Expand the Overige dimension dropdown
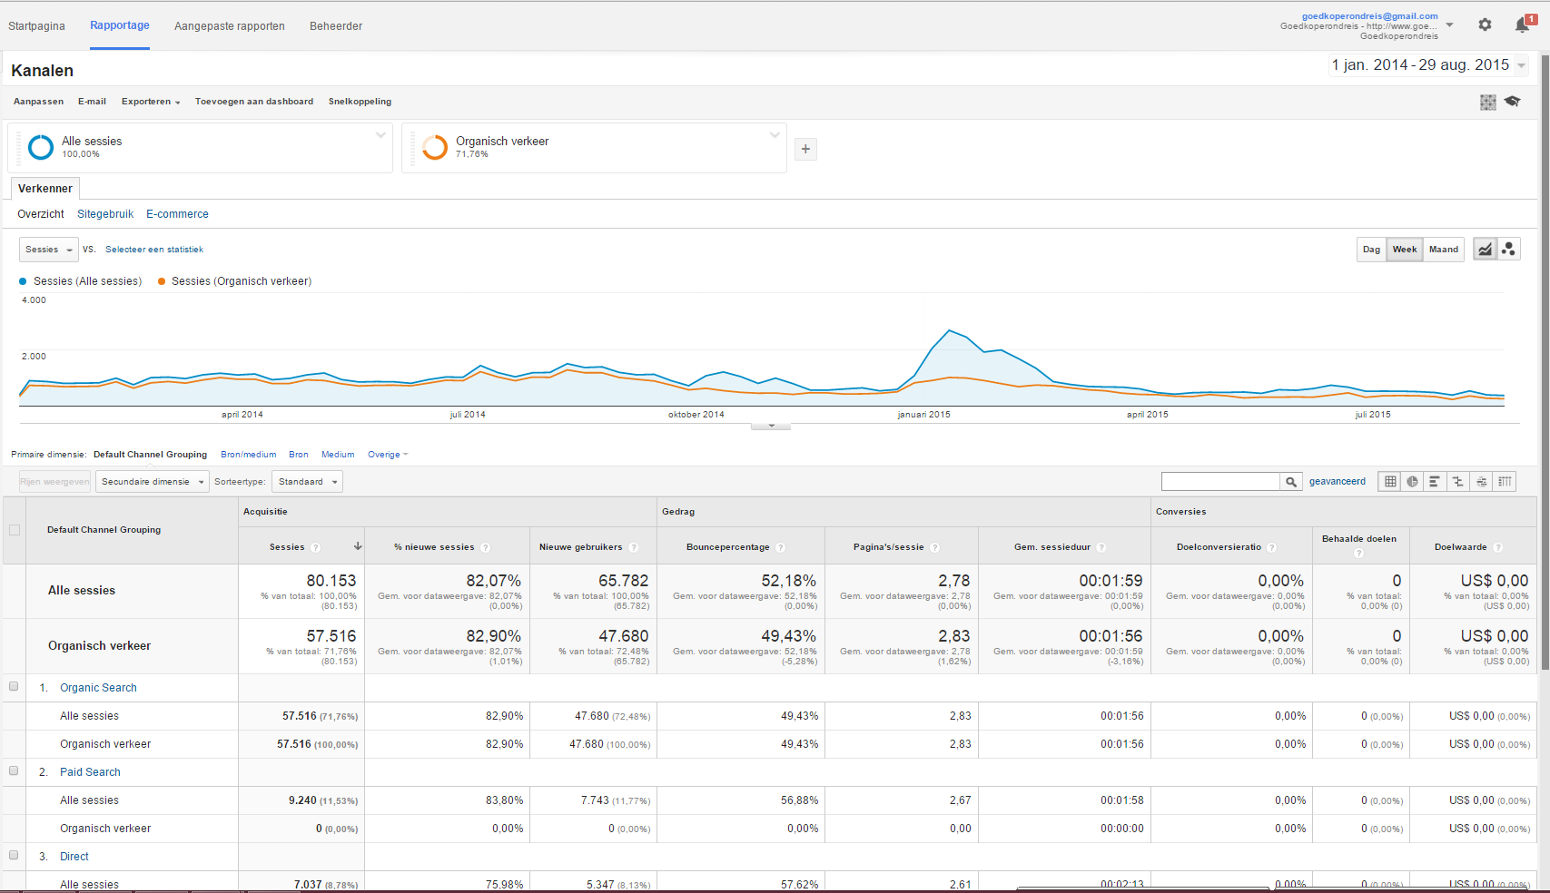 (388, 455)
